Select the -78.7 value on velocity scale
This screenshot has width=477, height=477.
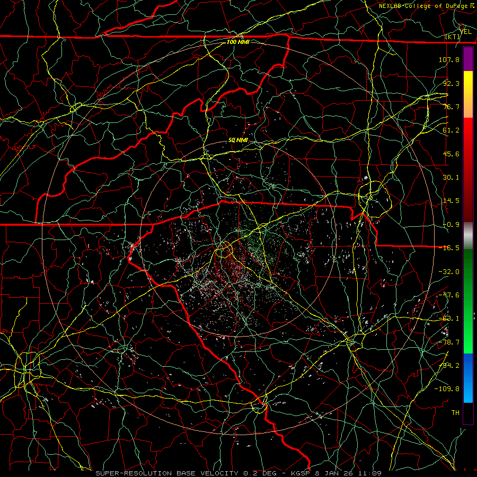pyautogui.click(x=449, y=342)
